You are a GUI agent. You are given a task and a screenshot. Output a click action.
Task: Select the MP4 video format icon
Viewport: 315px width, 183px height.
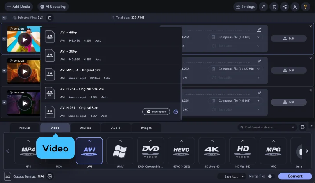(28, 151)
